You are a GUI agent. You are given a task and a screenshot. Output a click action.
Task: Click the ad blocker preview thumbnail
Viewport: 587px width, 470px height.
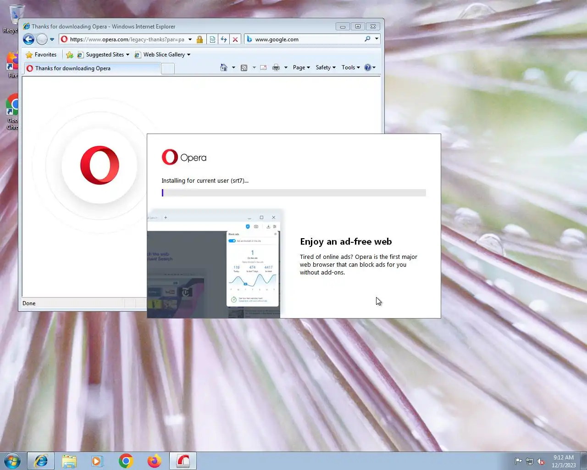214,263
